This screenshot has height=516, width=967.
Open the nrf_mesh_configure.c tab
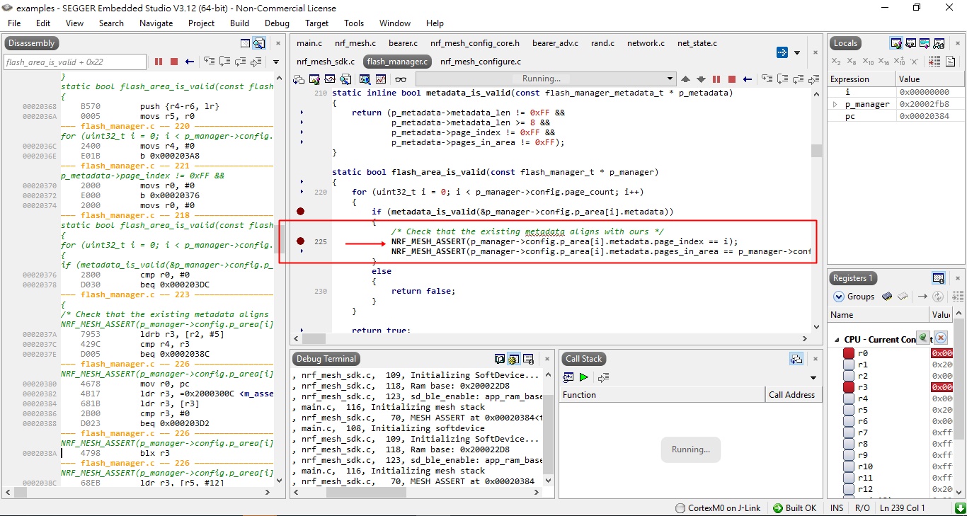point(481,62)
